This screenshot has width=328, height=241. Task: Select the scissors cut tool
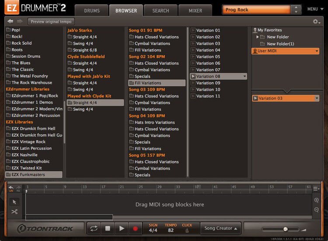pos(14,212)
